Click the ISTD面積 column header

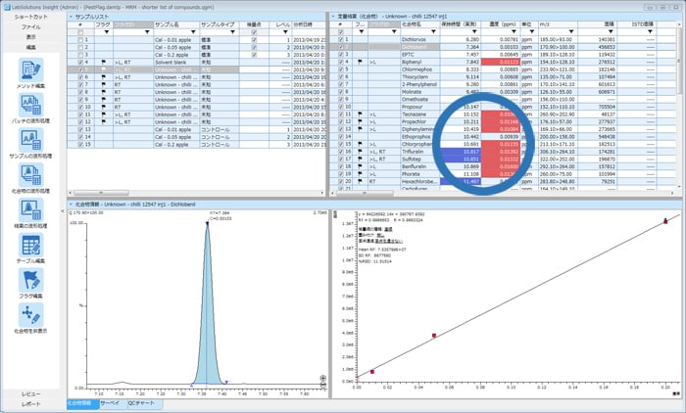click(x=637, y=24)
